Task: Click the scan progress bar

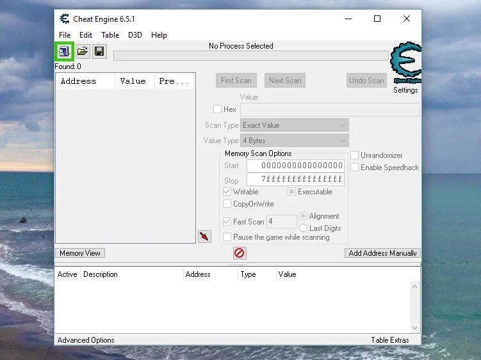Action: 251,56
